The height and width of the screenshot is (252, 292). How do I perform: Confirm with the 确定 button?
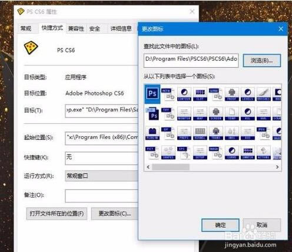[220, 225]
